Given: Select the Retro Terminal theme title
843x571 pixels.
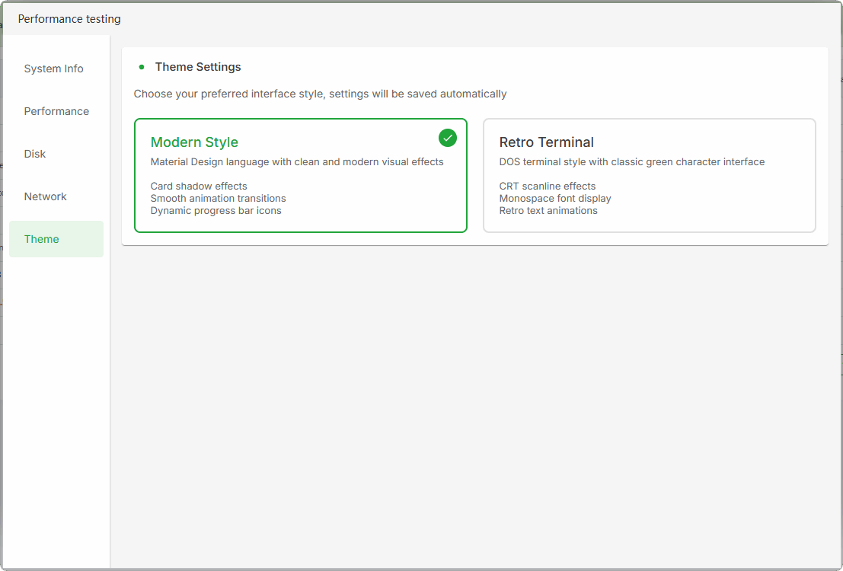Looking at the screenshot, I should (546, 142).
